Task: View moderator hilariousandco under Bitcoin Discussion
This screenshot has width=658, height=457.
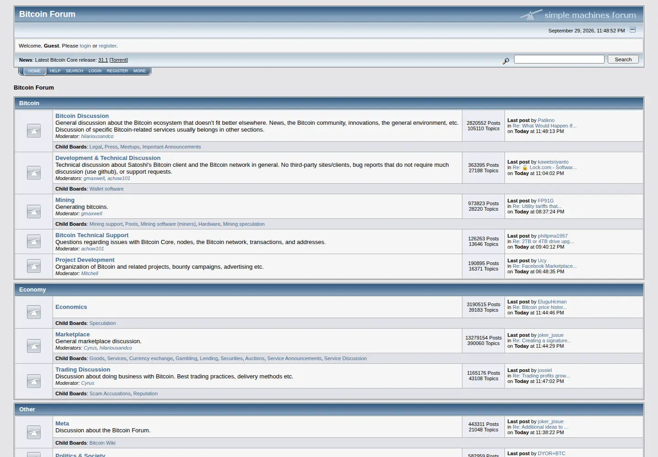Action: click(97, 136)
